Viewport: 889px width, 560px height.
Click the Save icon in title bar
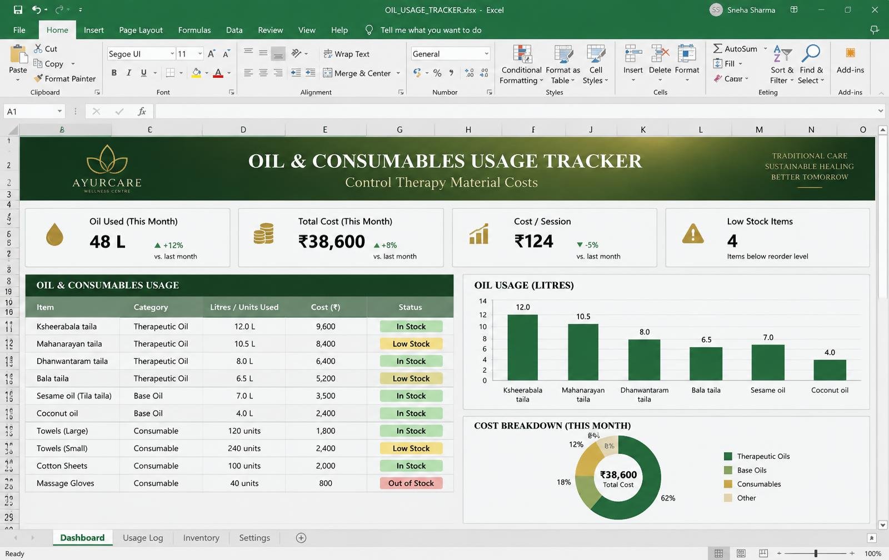tap(18, 9)
